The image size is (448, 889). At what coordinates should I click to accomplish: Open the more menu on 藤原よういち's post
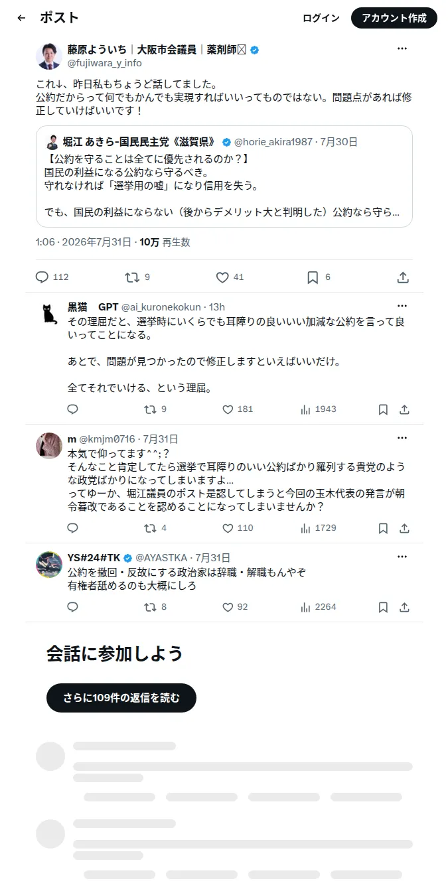click(x=402, y=49)
